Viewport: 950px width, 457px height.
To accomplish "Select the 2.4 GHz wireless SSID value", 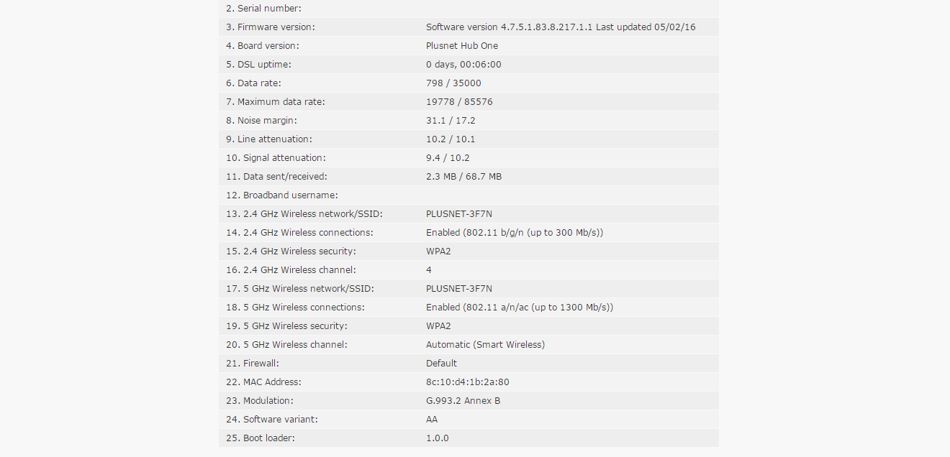I will coord(459,214).
